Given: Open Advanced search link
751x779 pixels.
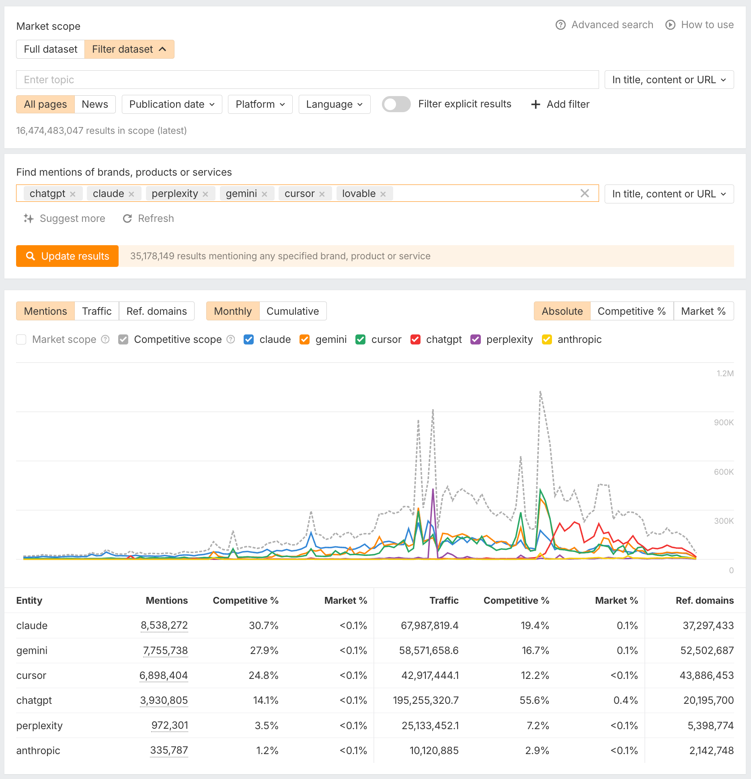Looking at the screenshot, I should tap(604, 25).
